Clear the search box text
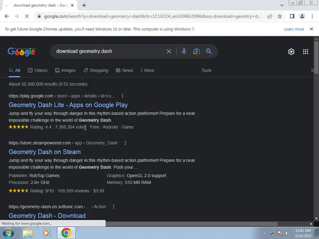Image resolution: width=319 pixels, height=239 pixels. pyautogui.click(x=169, y=51)
